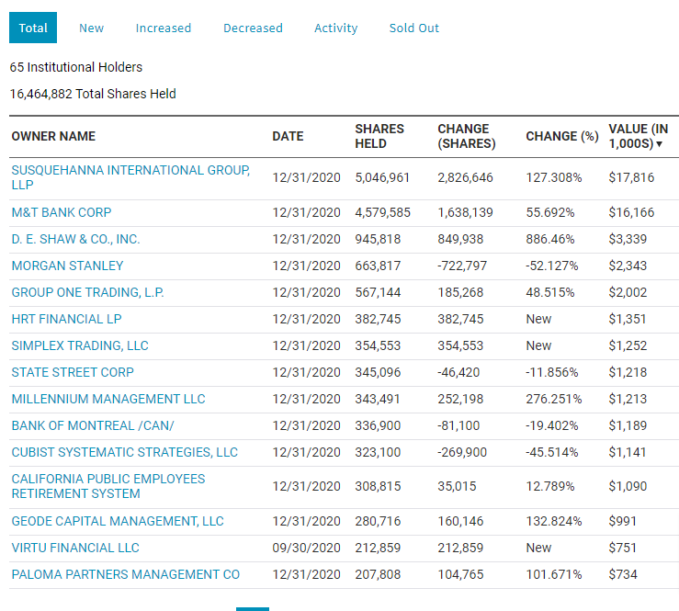Click change shares -46,420
679x611 pixels.
(458, 372)
